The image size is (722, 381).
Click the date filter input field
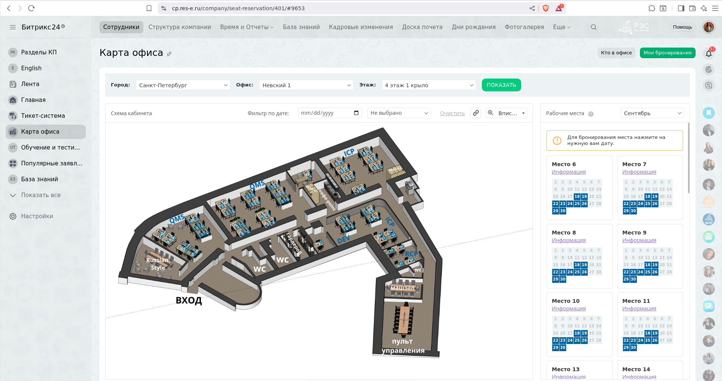tap(325, 113)
